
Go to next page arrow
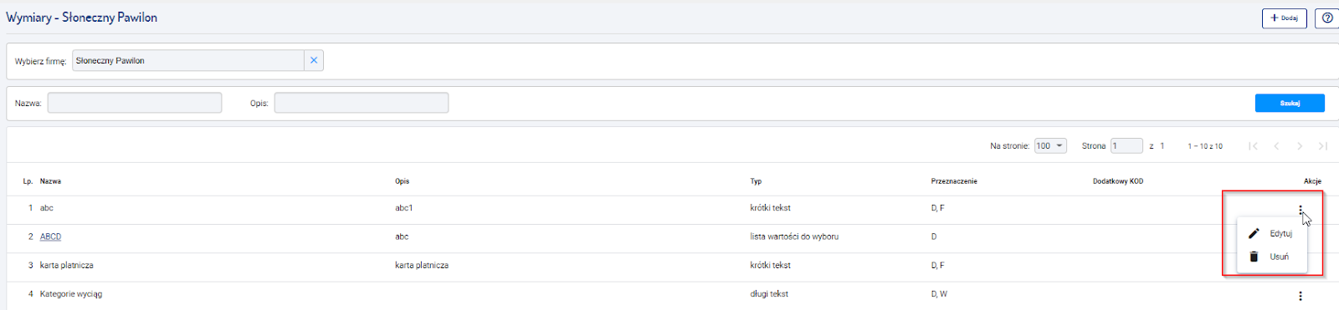pyautogui.click(x=1300, y=146)
